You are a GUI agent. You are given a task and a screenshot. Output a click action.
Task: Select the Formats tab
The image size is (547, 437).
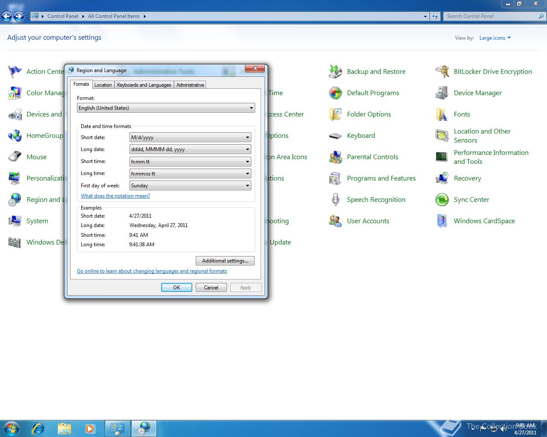click(81, 84)
